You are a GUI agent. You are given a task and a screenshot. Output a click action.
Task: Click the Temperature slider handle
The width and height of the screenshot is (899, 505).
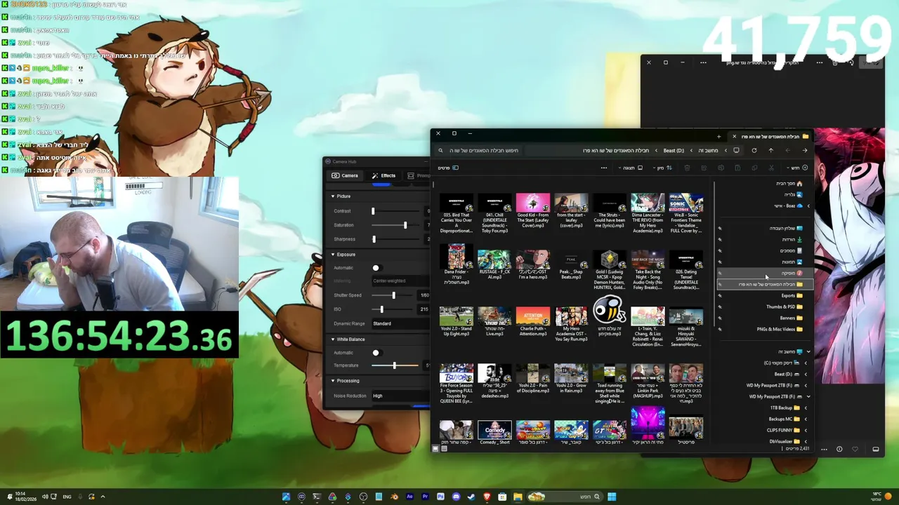coord(395,365)
